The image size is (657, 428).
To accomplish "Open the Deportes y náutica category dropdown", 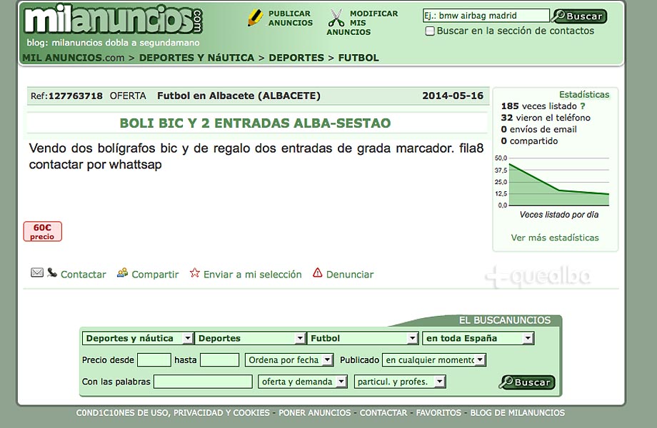I will click(x=138, y=338).
